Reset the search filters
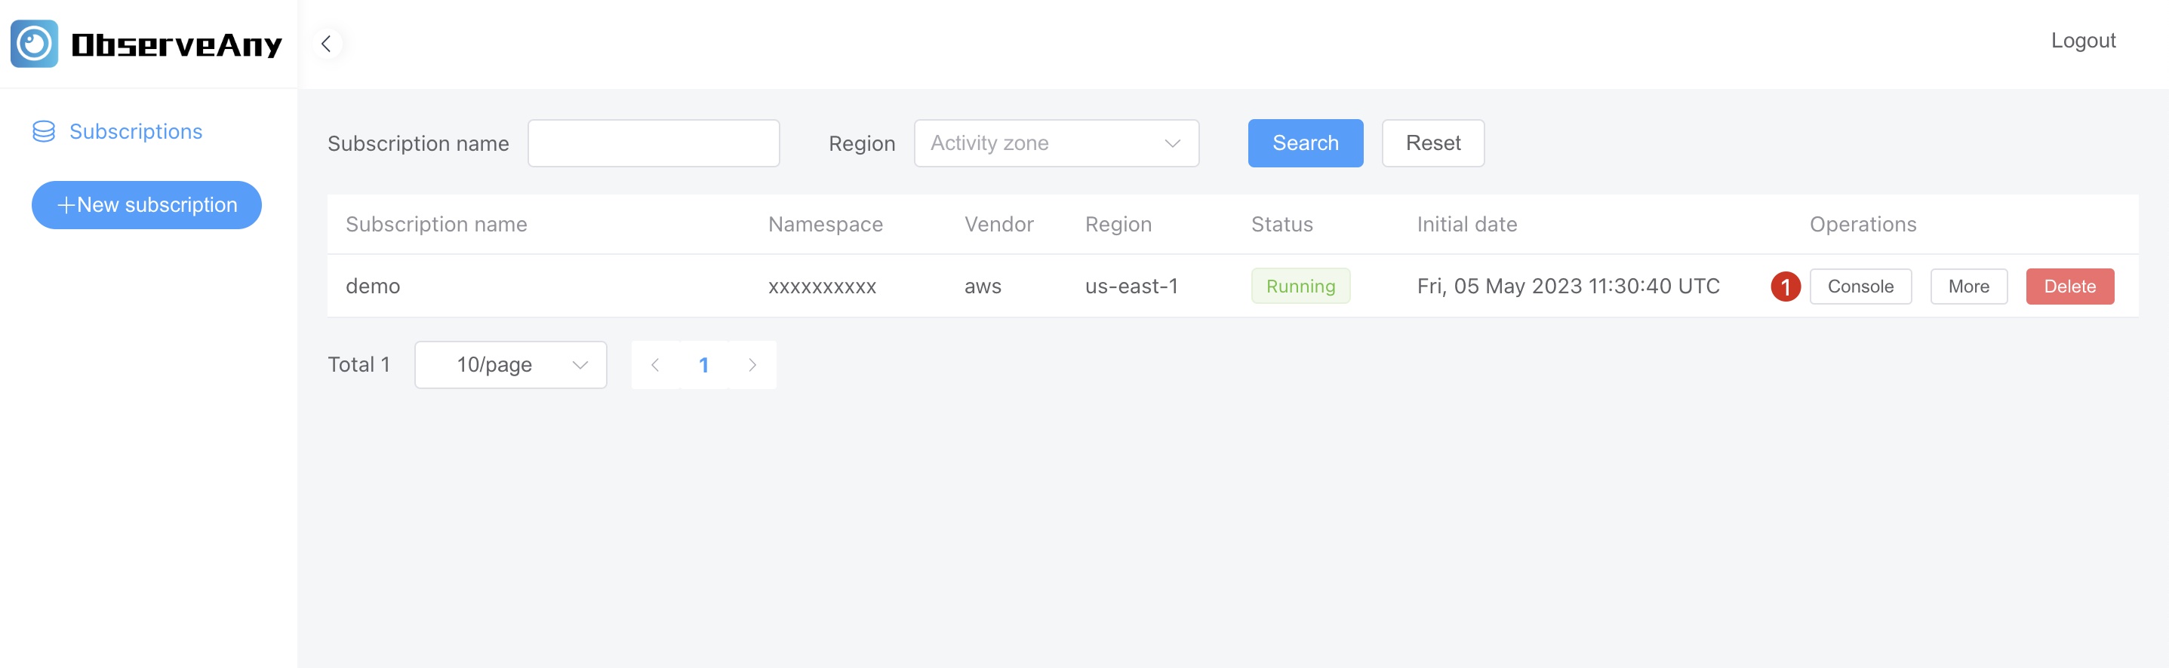This screenshot has height=668, width=2169. [1432, 144]
